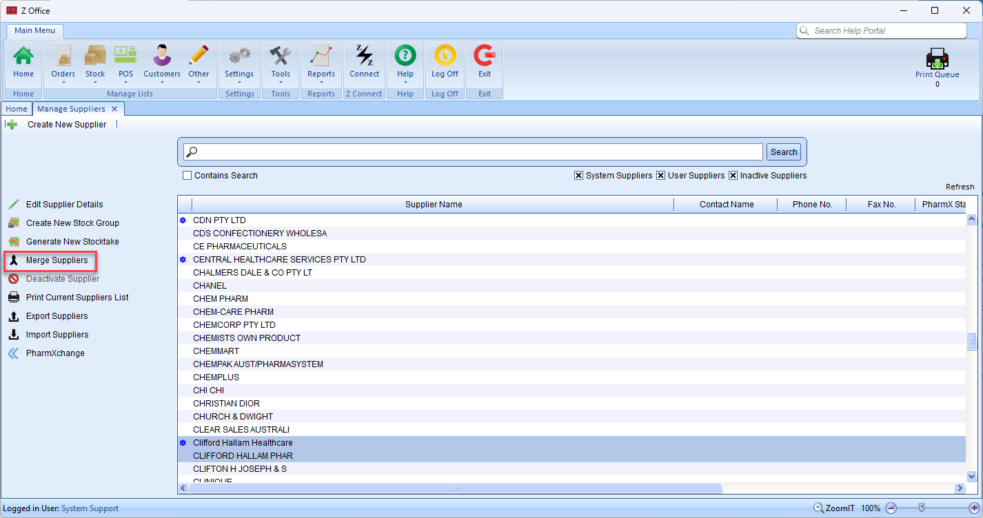The width and height of the screenshot is (983, 518).
Task: Open the Tools ribbon menu
Action: click(x=281, y=63)
